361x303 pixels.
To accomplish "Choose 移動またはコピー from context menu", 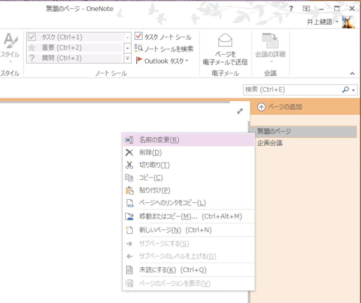I will coord(190,216).
